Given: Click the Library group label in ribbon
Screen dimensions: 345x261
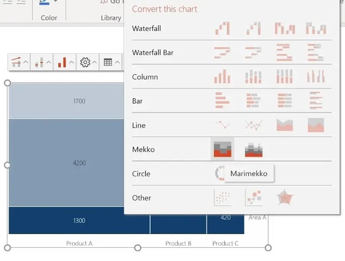Looking at the screenshot, I should point(111,18).
